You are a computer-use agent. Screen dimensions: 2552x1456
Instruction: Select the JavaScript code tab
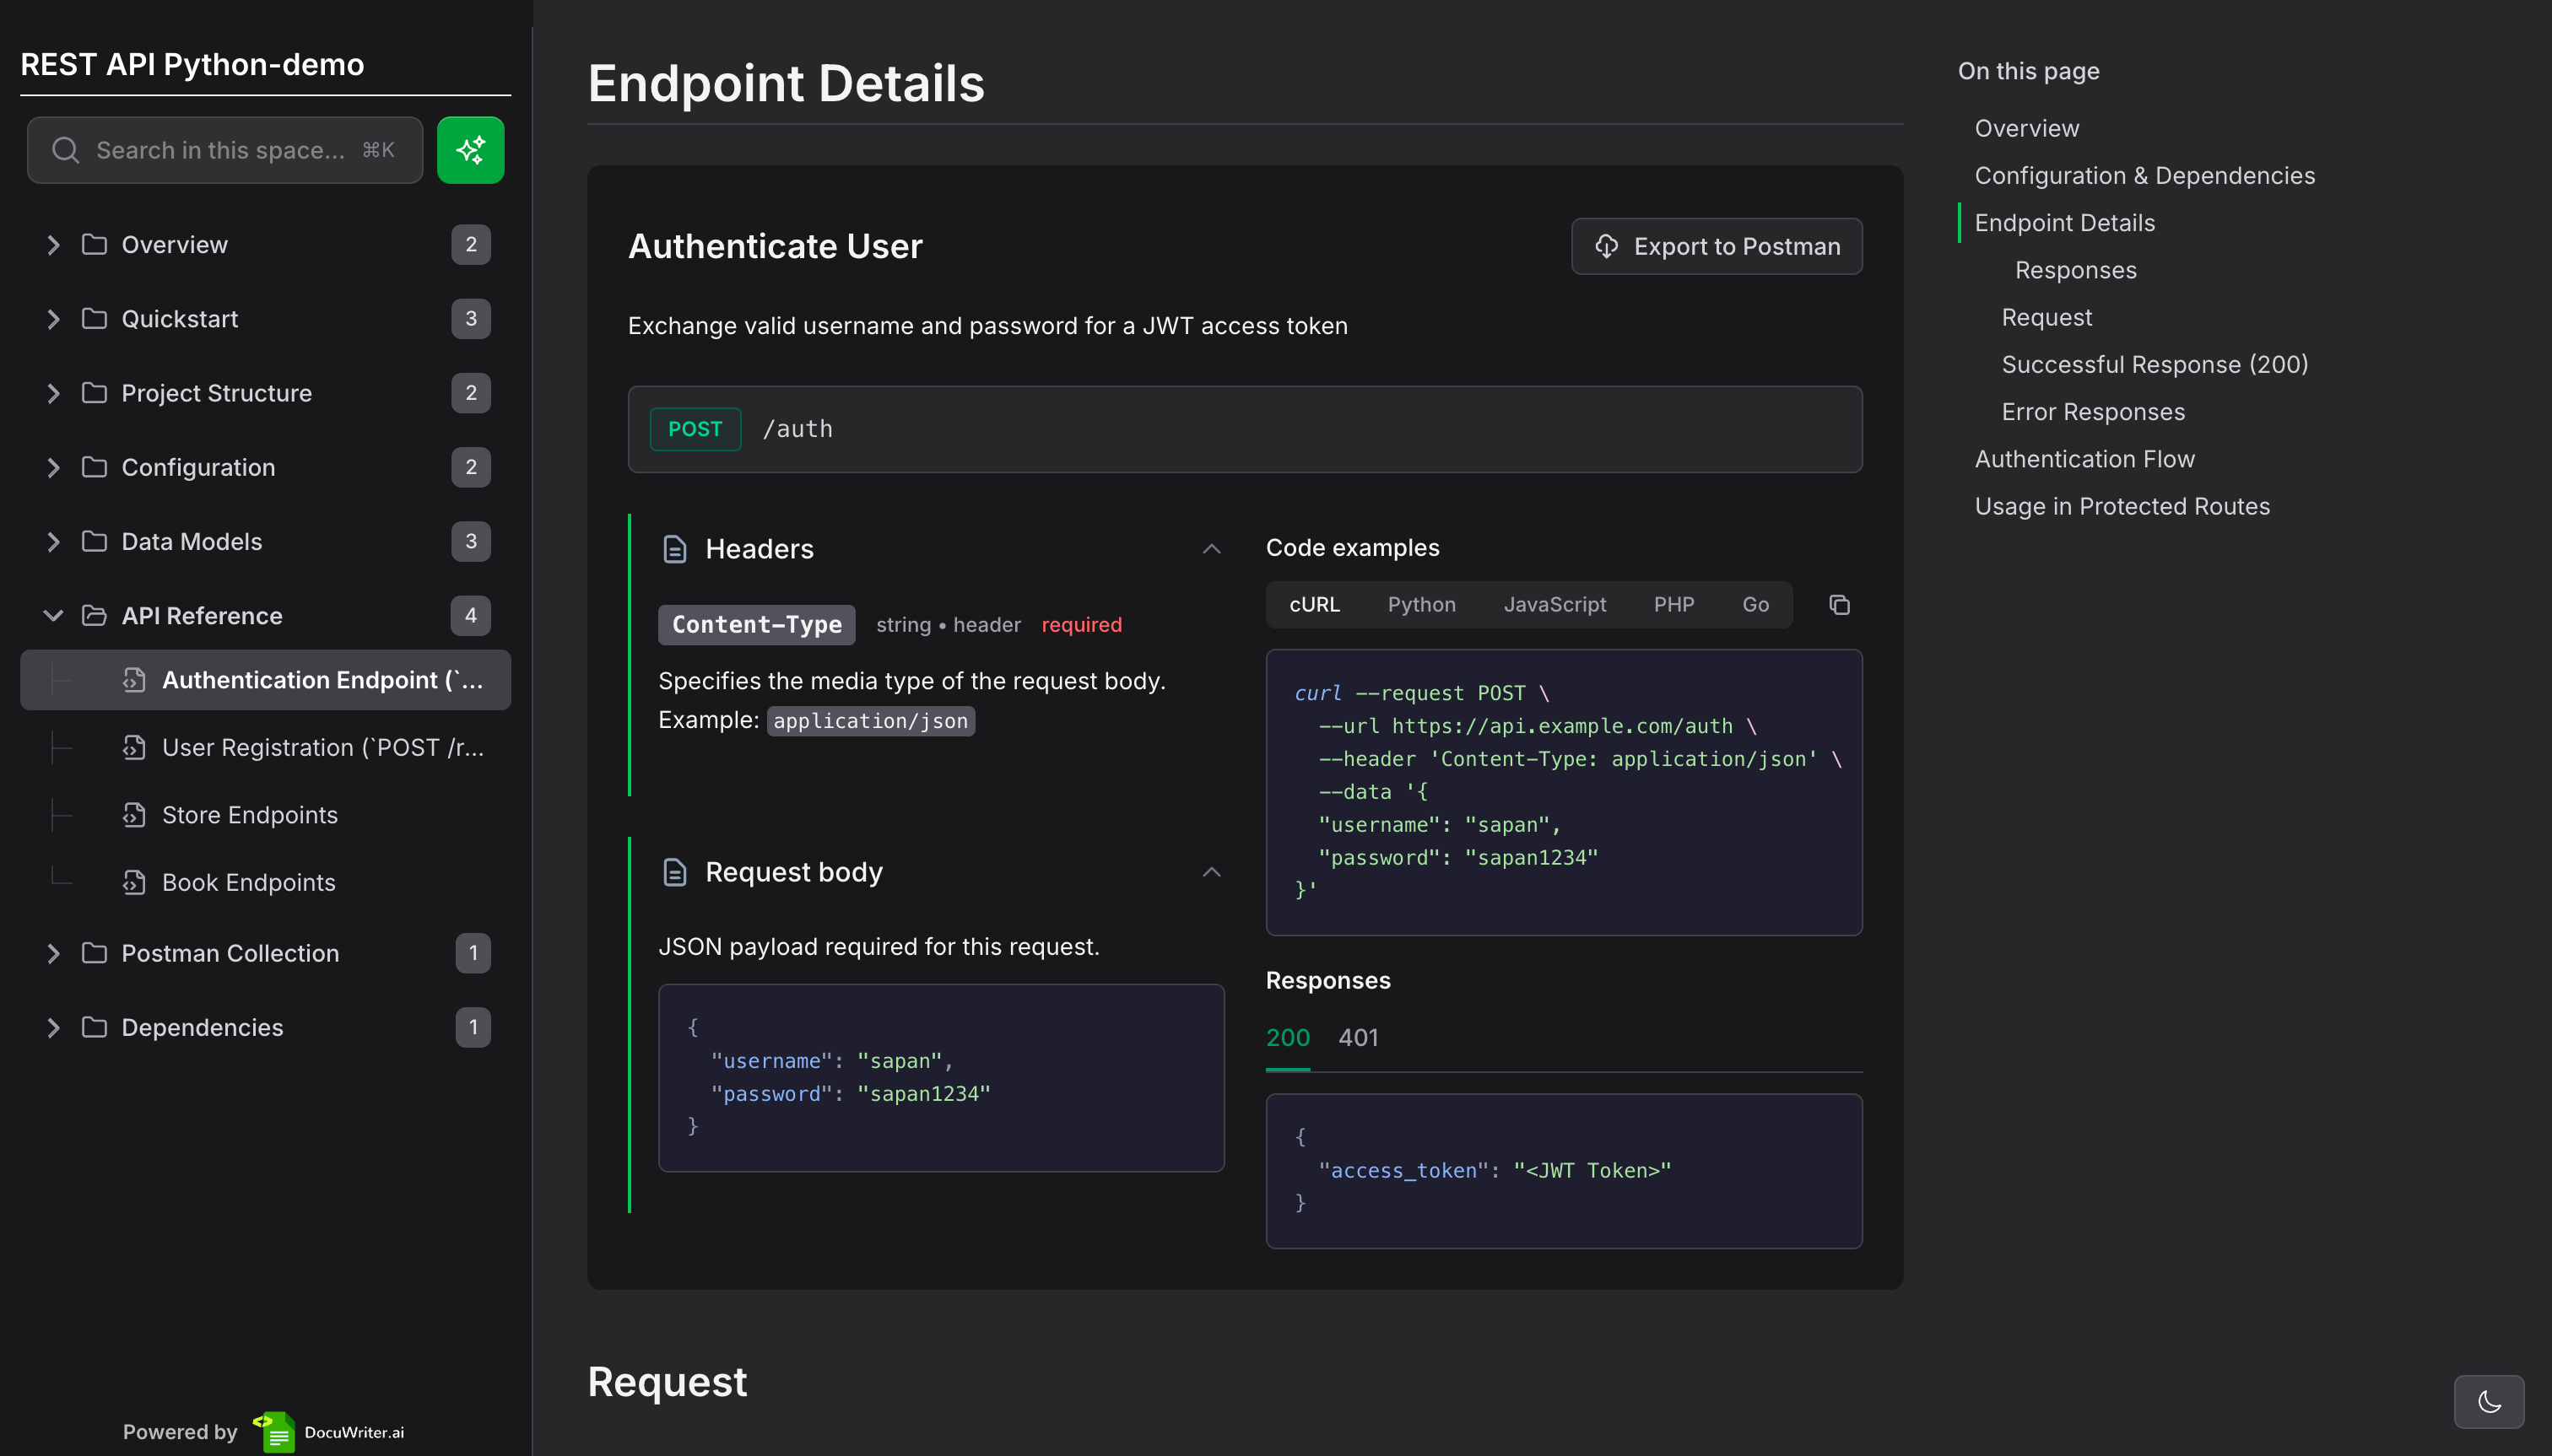coord(1554,605)
